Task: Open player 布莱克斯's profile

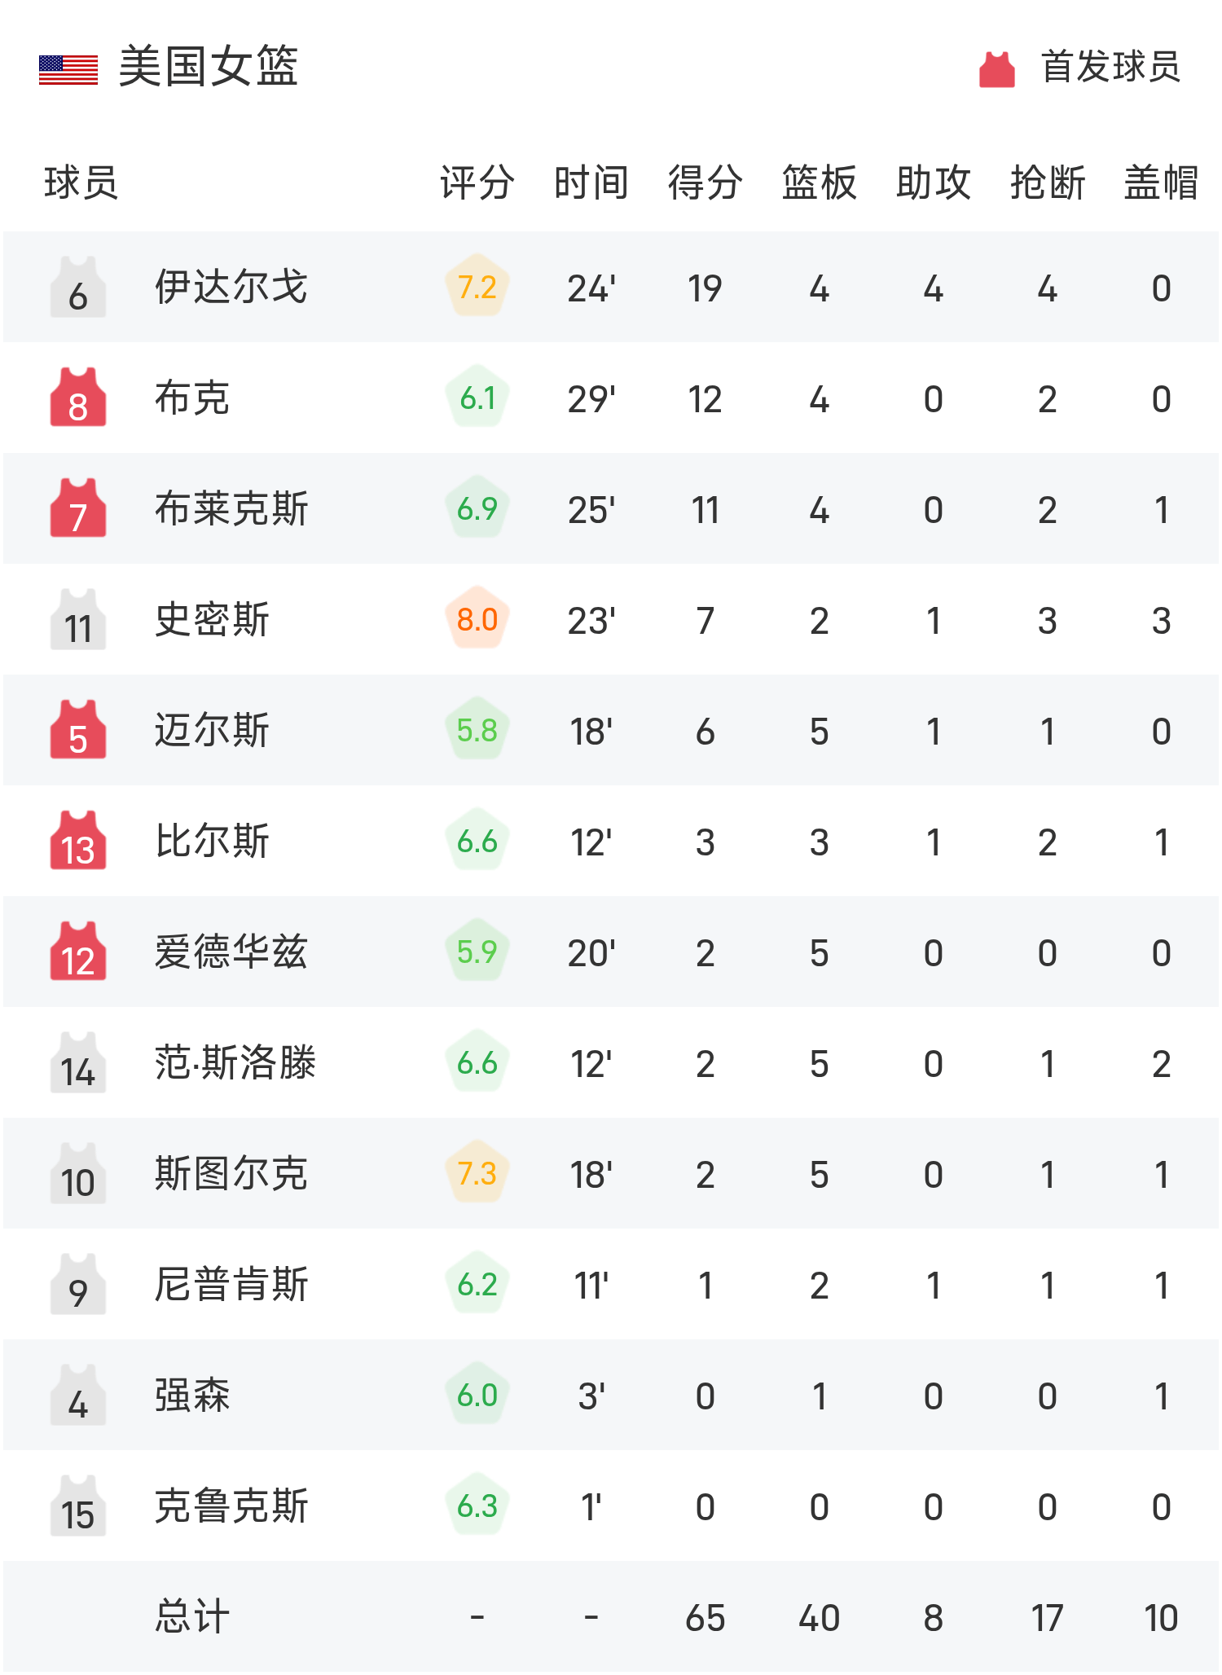Action: [231, 508]
